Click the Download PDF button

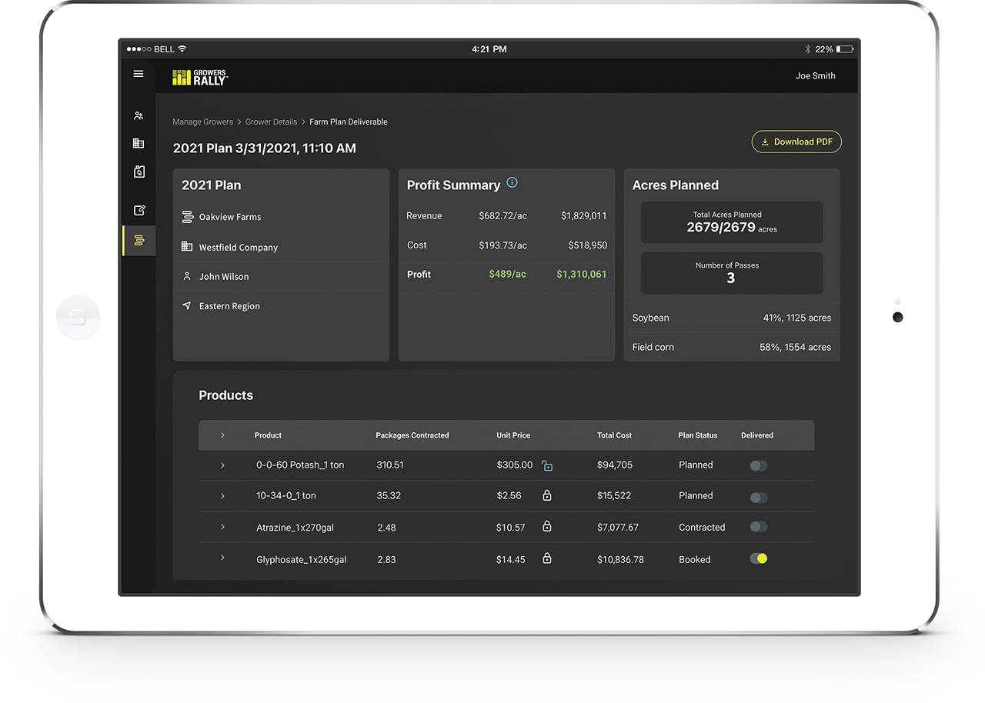(x=796, y=142)
